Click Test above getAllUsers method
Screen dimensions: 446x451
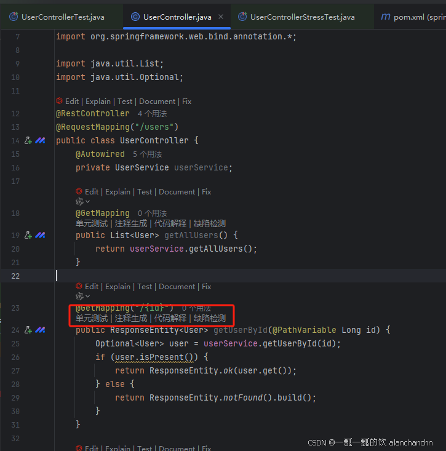[x=145, y=192]
